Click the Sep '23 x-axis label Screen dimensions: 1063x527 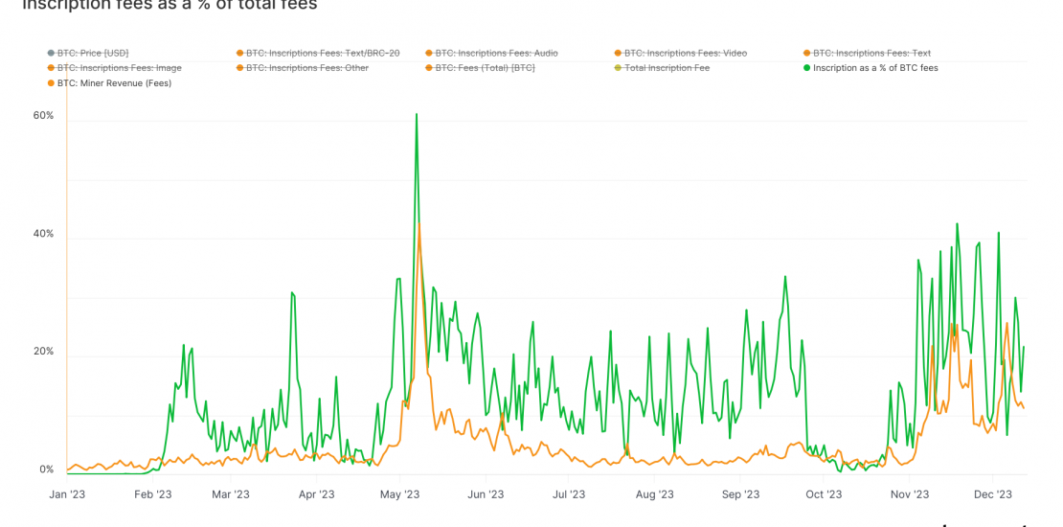coord(740,495)
